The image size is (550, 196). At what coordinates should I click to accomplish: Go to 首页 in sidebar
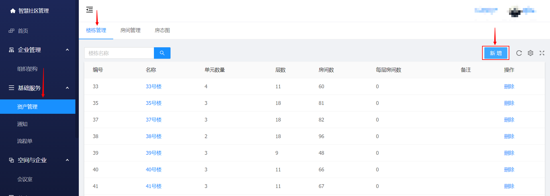tap(23, 31)
